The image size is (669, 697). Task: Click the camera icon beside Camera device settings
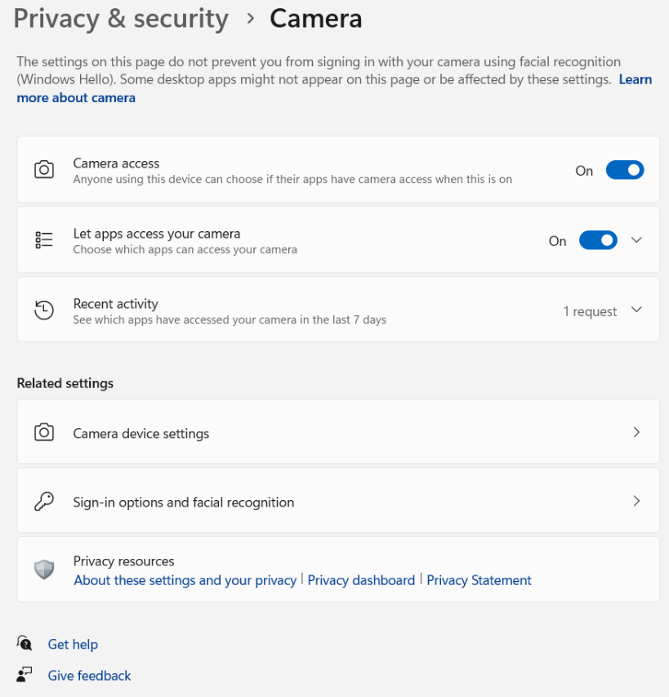(44, 432)
